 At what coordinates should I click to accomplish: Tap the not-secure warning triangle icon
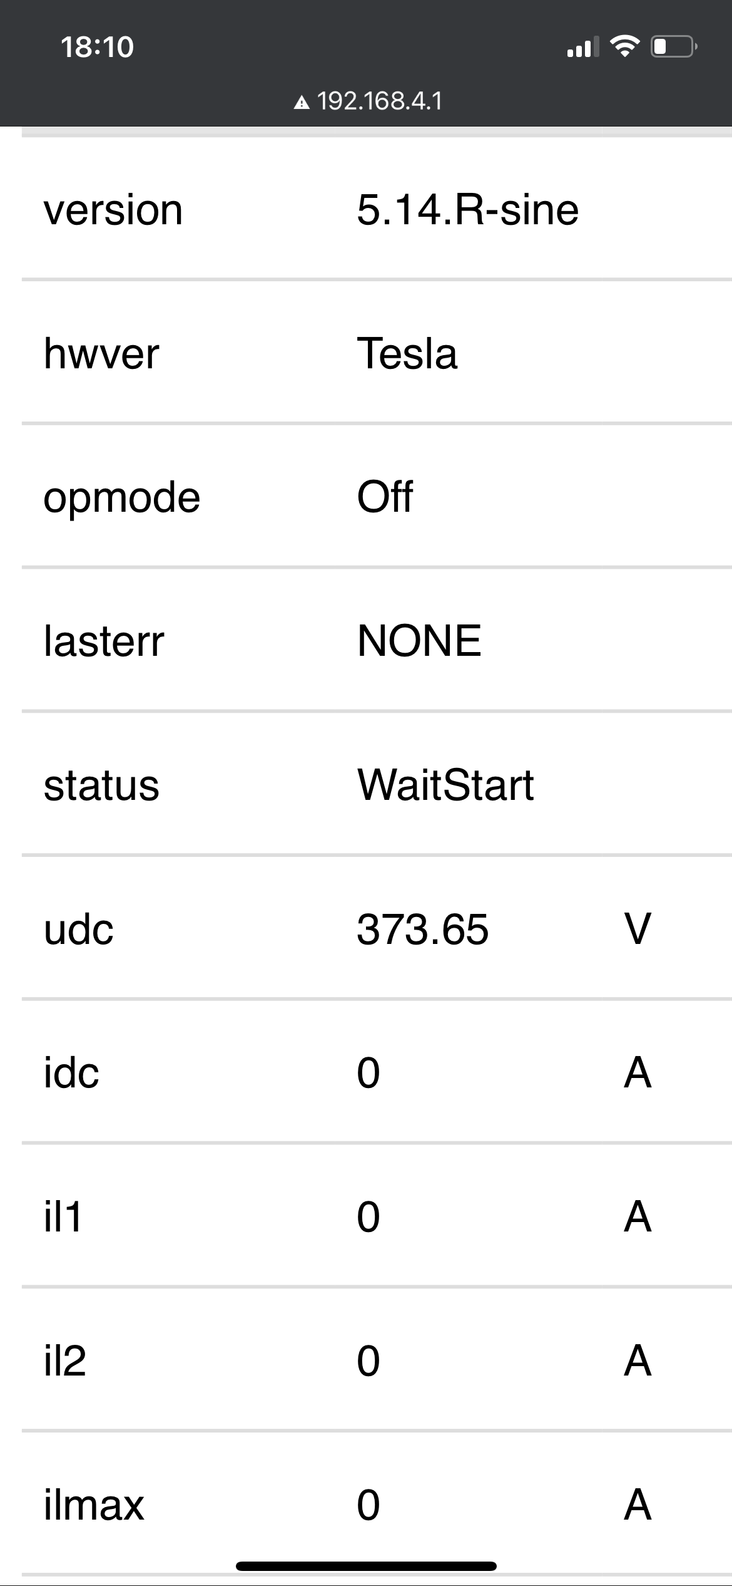click(x=302, y=102)
